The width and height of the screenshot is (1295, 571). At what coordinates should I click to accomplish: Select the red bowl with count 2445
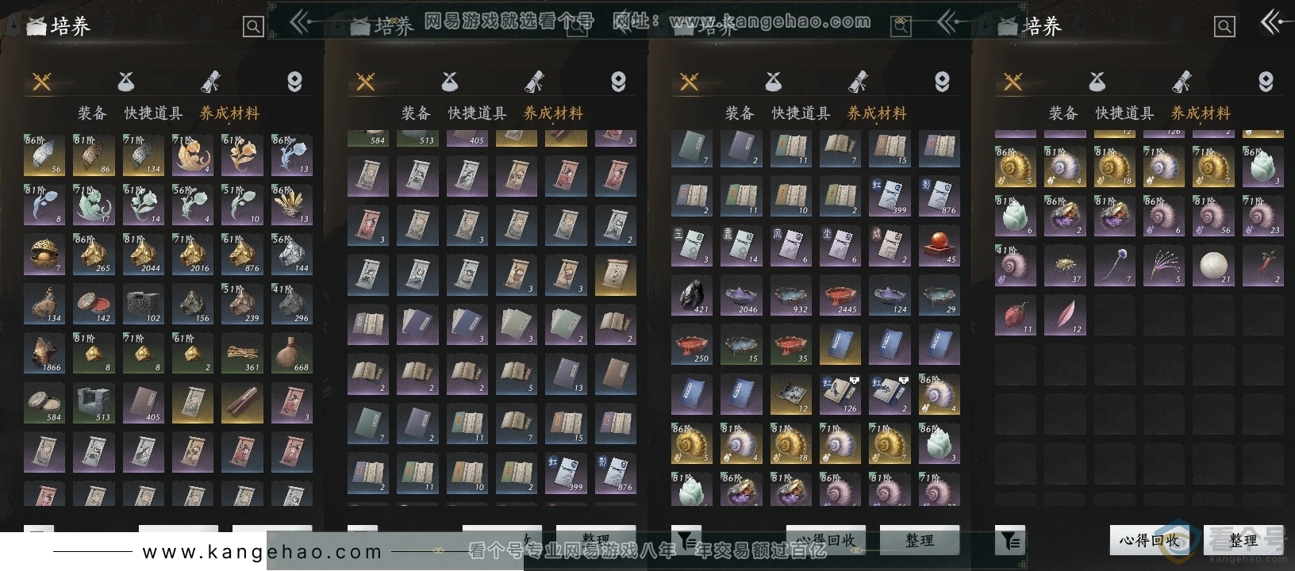840,295
